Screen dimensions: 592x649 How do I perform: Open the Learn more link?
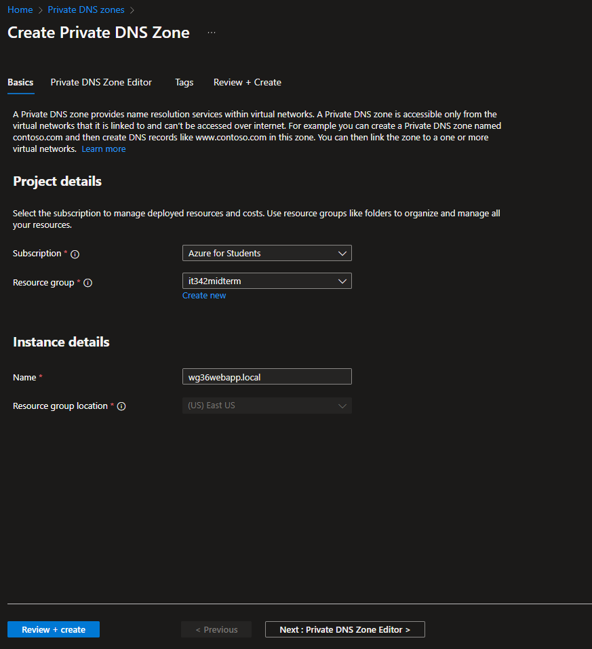[103, 149]
